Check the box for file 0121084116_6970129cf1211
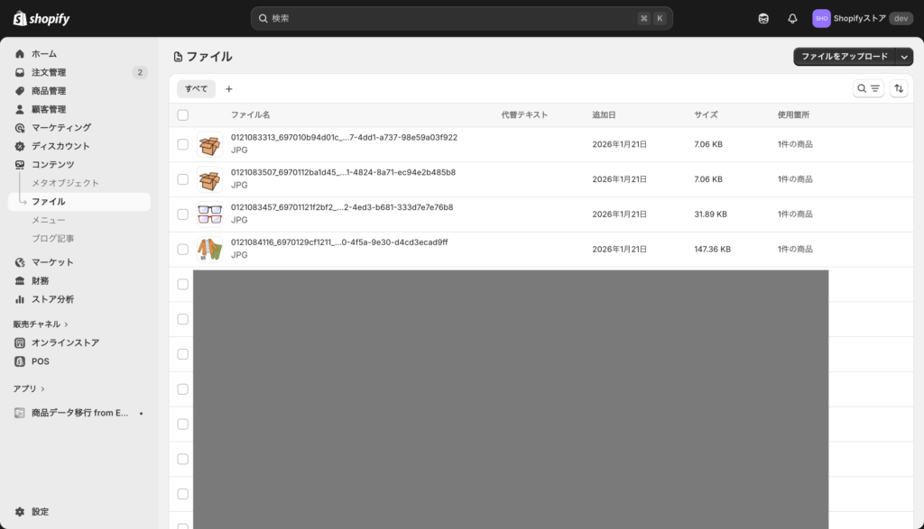This screenshot has height=529, width=924. tap(183, 249)
